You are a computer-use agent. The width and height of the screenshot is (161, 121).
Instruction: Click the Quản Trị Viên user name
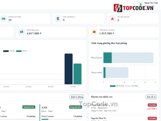[x=151, y=3]
